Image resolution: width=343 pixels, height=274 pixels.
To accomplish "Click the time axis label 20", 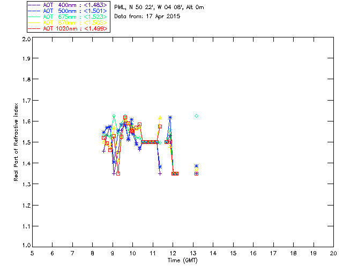I will click(x=333, y=253).
